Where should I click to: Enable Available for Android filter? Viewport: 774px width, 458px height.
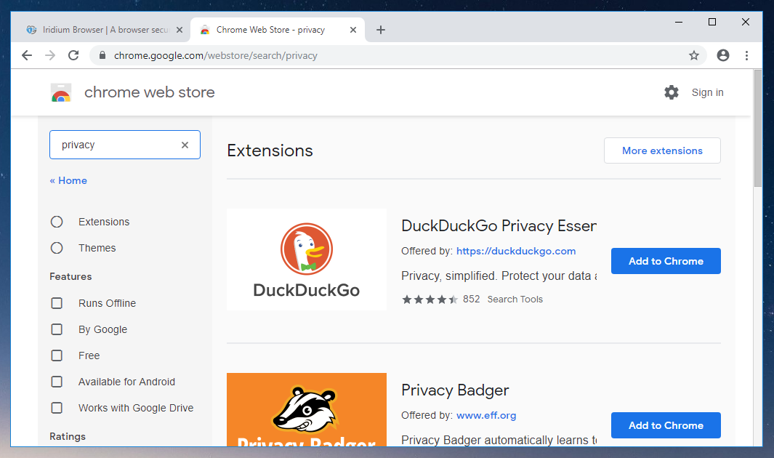[57, 382]
